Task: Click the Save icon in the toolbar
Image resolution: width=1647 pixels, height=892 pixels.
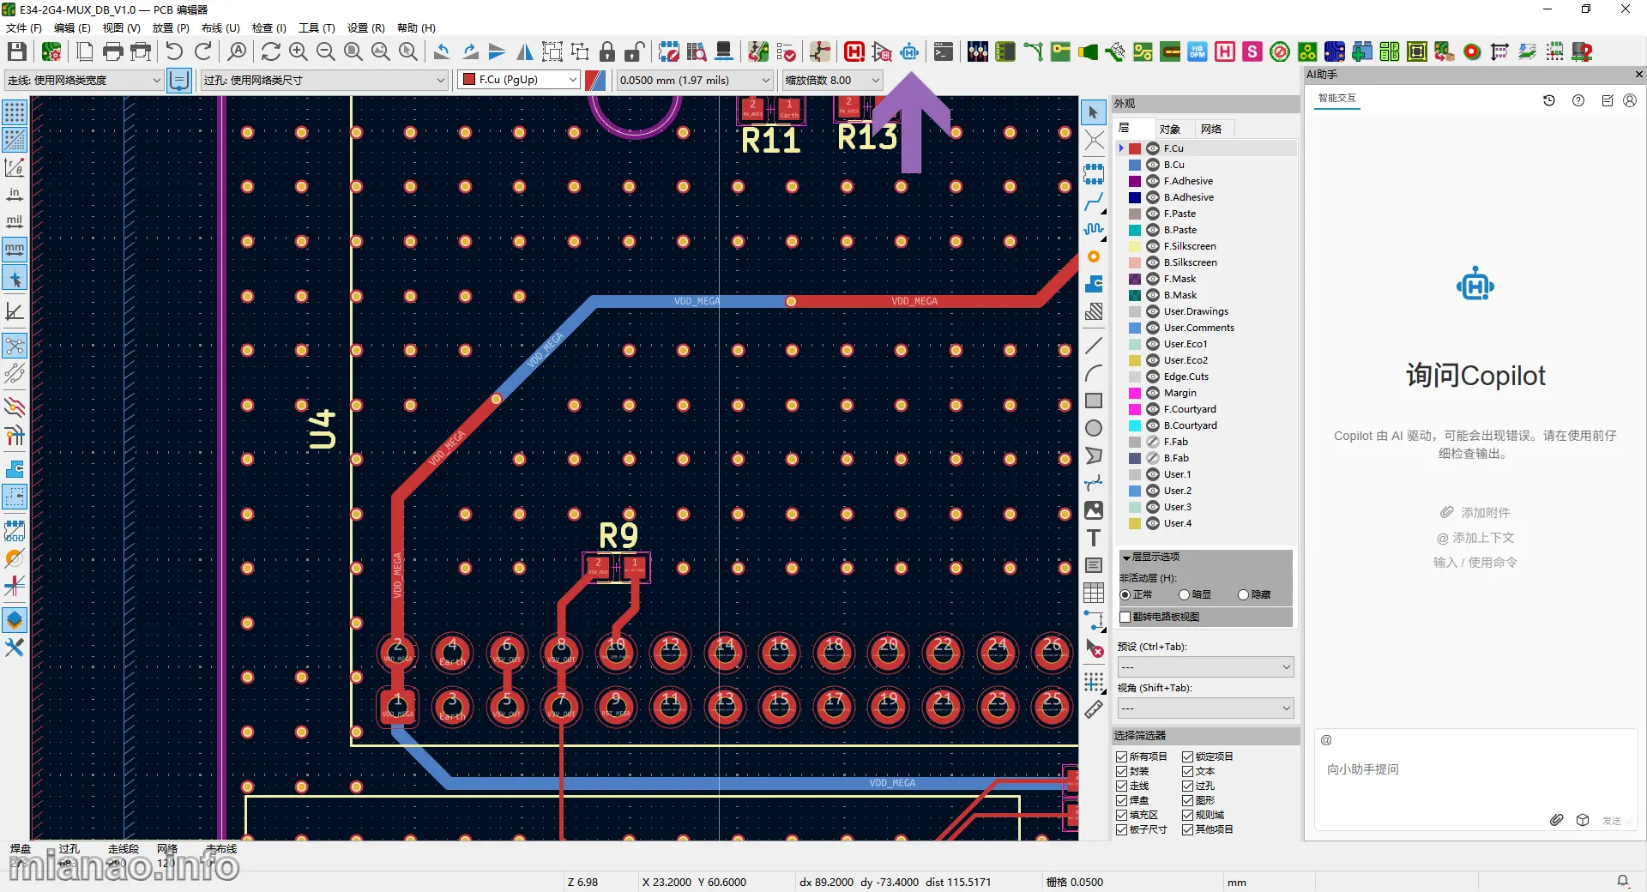Action: pos(17,52)
